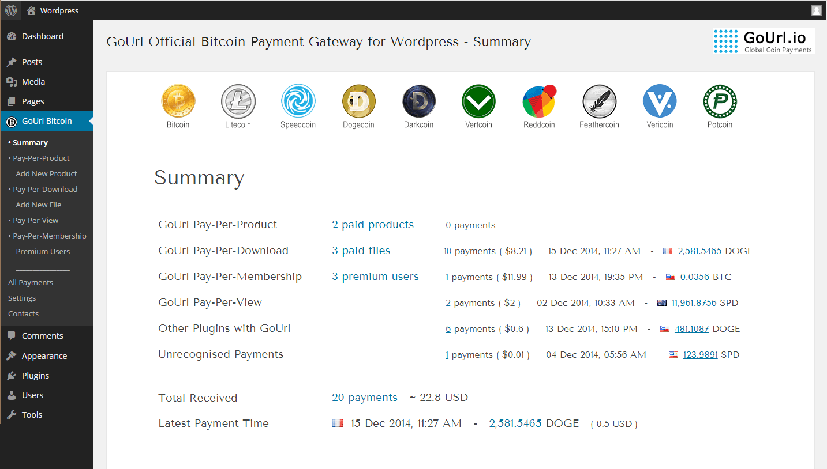Click the GoUrl Bitcoin sidebar icon
Viewport: 827px width, 469px height.
click(x=12, y=122)
